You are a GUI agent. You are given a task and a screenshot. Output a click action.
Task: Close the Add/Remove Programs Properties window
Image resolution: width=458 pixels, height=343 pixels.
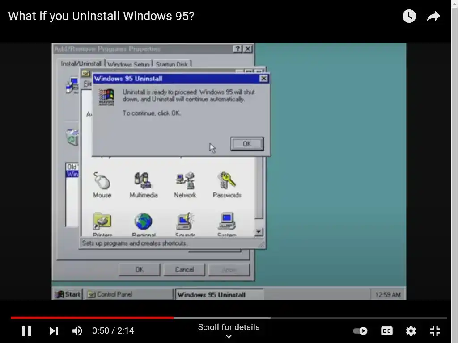click(x=248, y=49)
